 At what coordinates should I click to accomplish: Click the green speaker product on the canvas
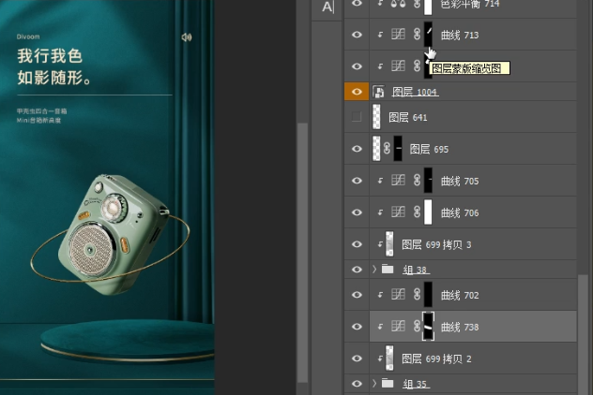(x=112, y=233)
